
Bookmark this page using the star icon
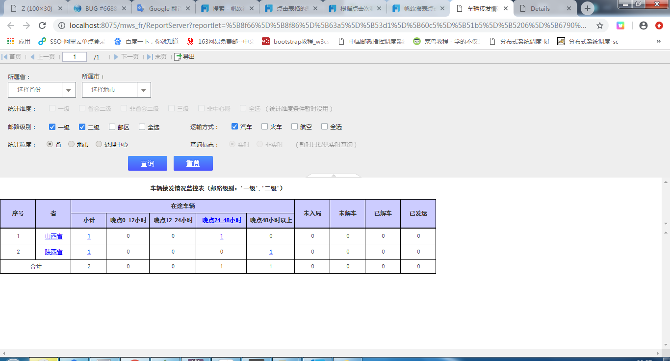[x=599, y=26]
